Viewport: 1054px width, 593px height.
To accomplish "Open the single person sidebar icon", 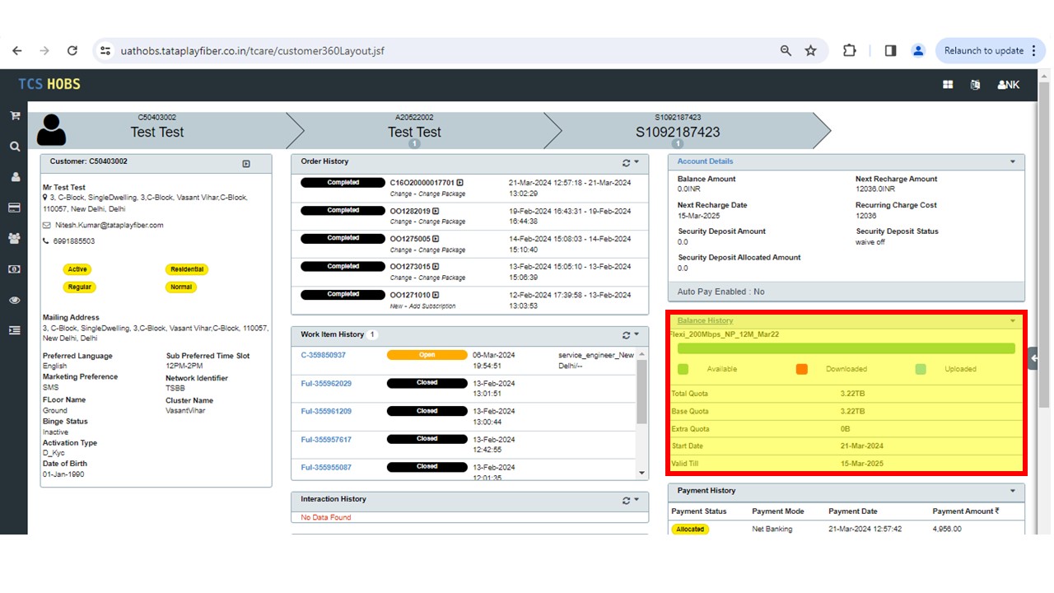I will click(x=14, y=177).
